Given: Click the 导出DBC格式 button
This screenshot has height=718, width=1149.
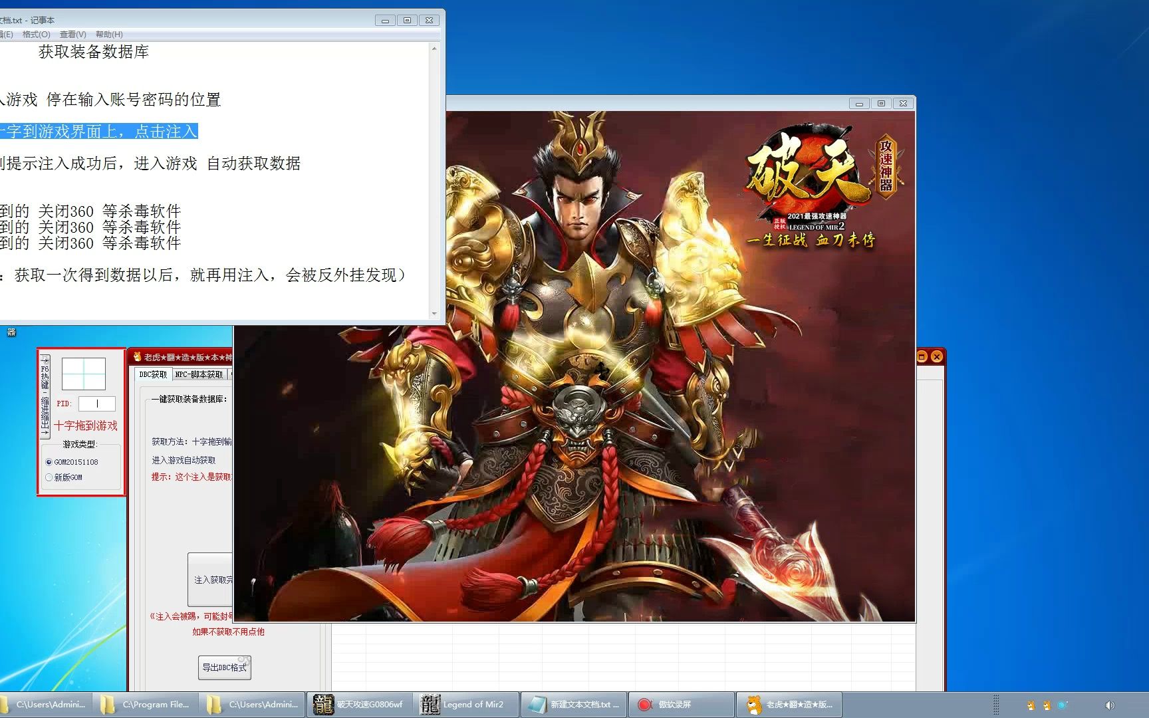Looking at the screenshot, I should [225, 667].
